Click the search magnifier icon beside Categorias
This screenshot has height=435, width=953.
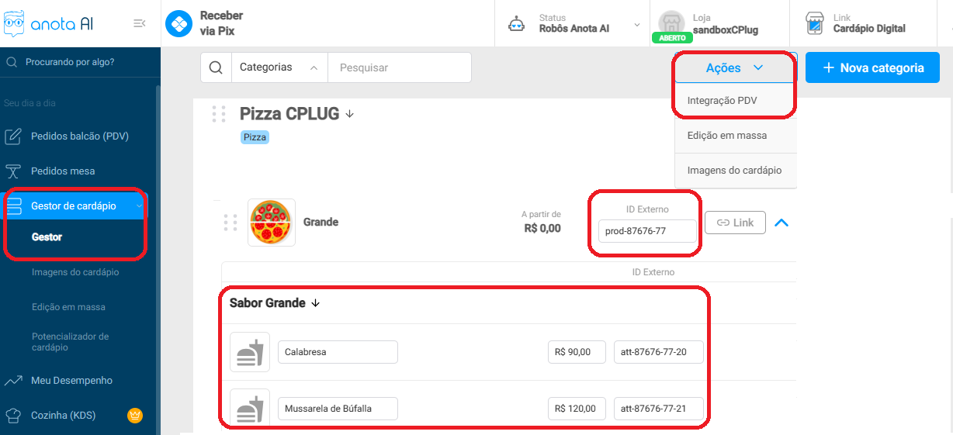pyautogui.click(x=216, y=67)
